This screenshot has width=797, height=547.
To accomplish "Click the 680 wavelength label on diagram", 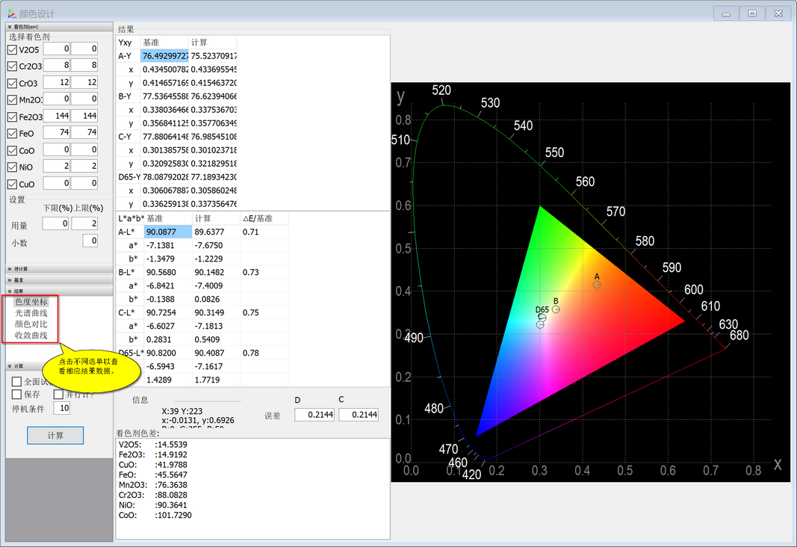I will (x=739, y=335).
